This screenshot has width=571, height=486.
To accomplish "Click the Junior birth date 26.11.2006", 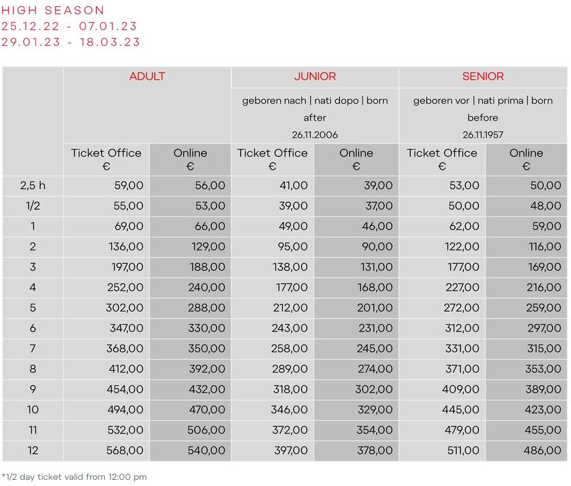I will tap(314, 135).
